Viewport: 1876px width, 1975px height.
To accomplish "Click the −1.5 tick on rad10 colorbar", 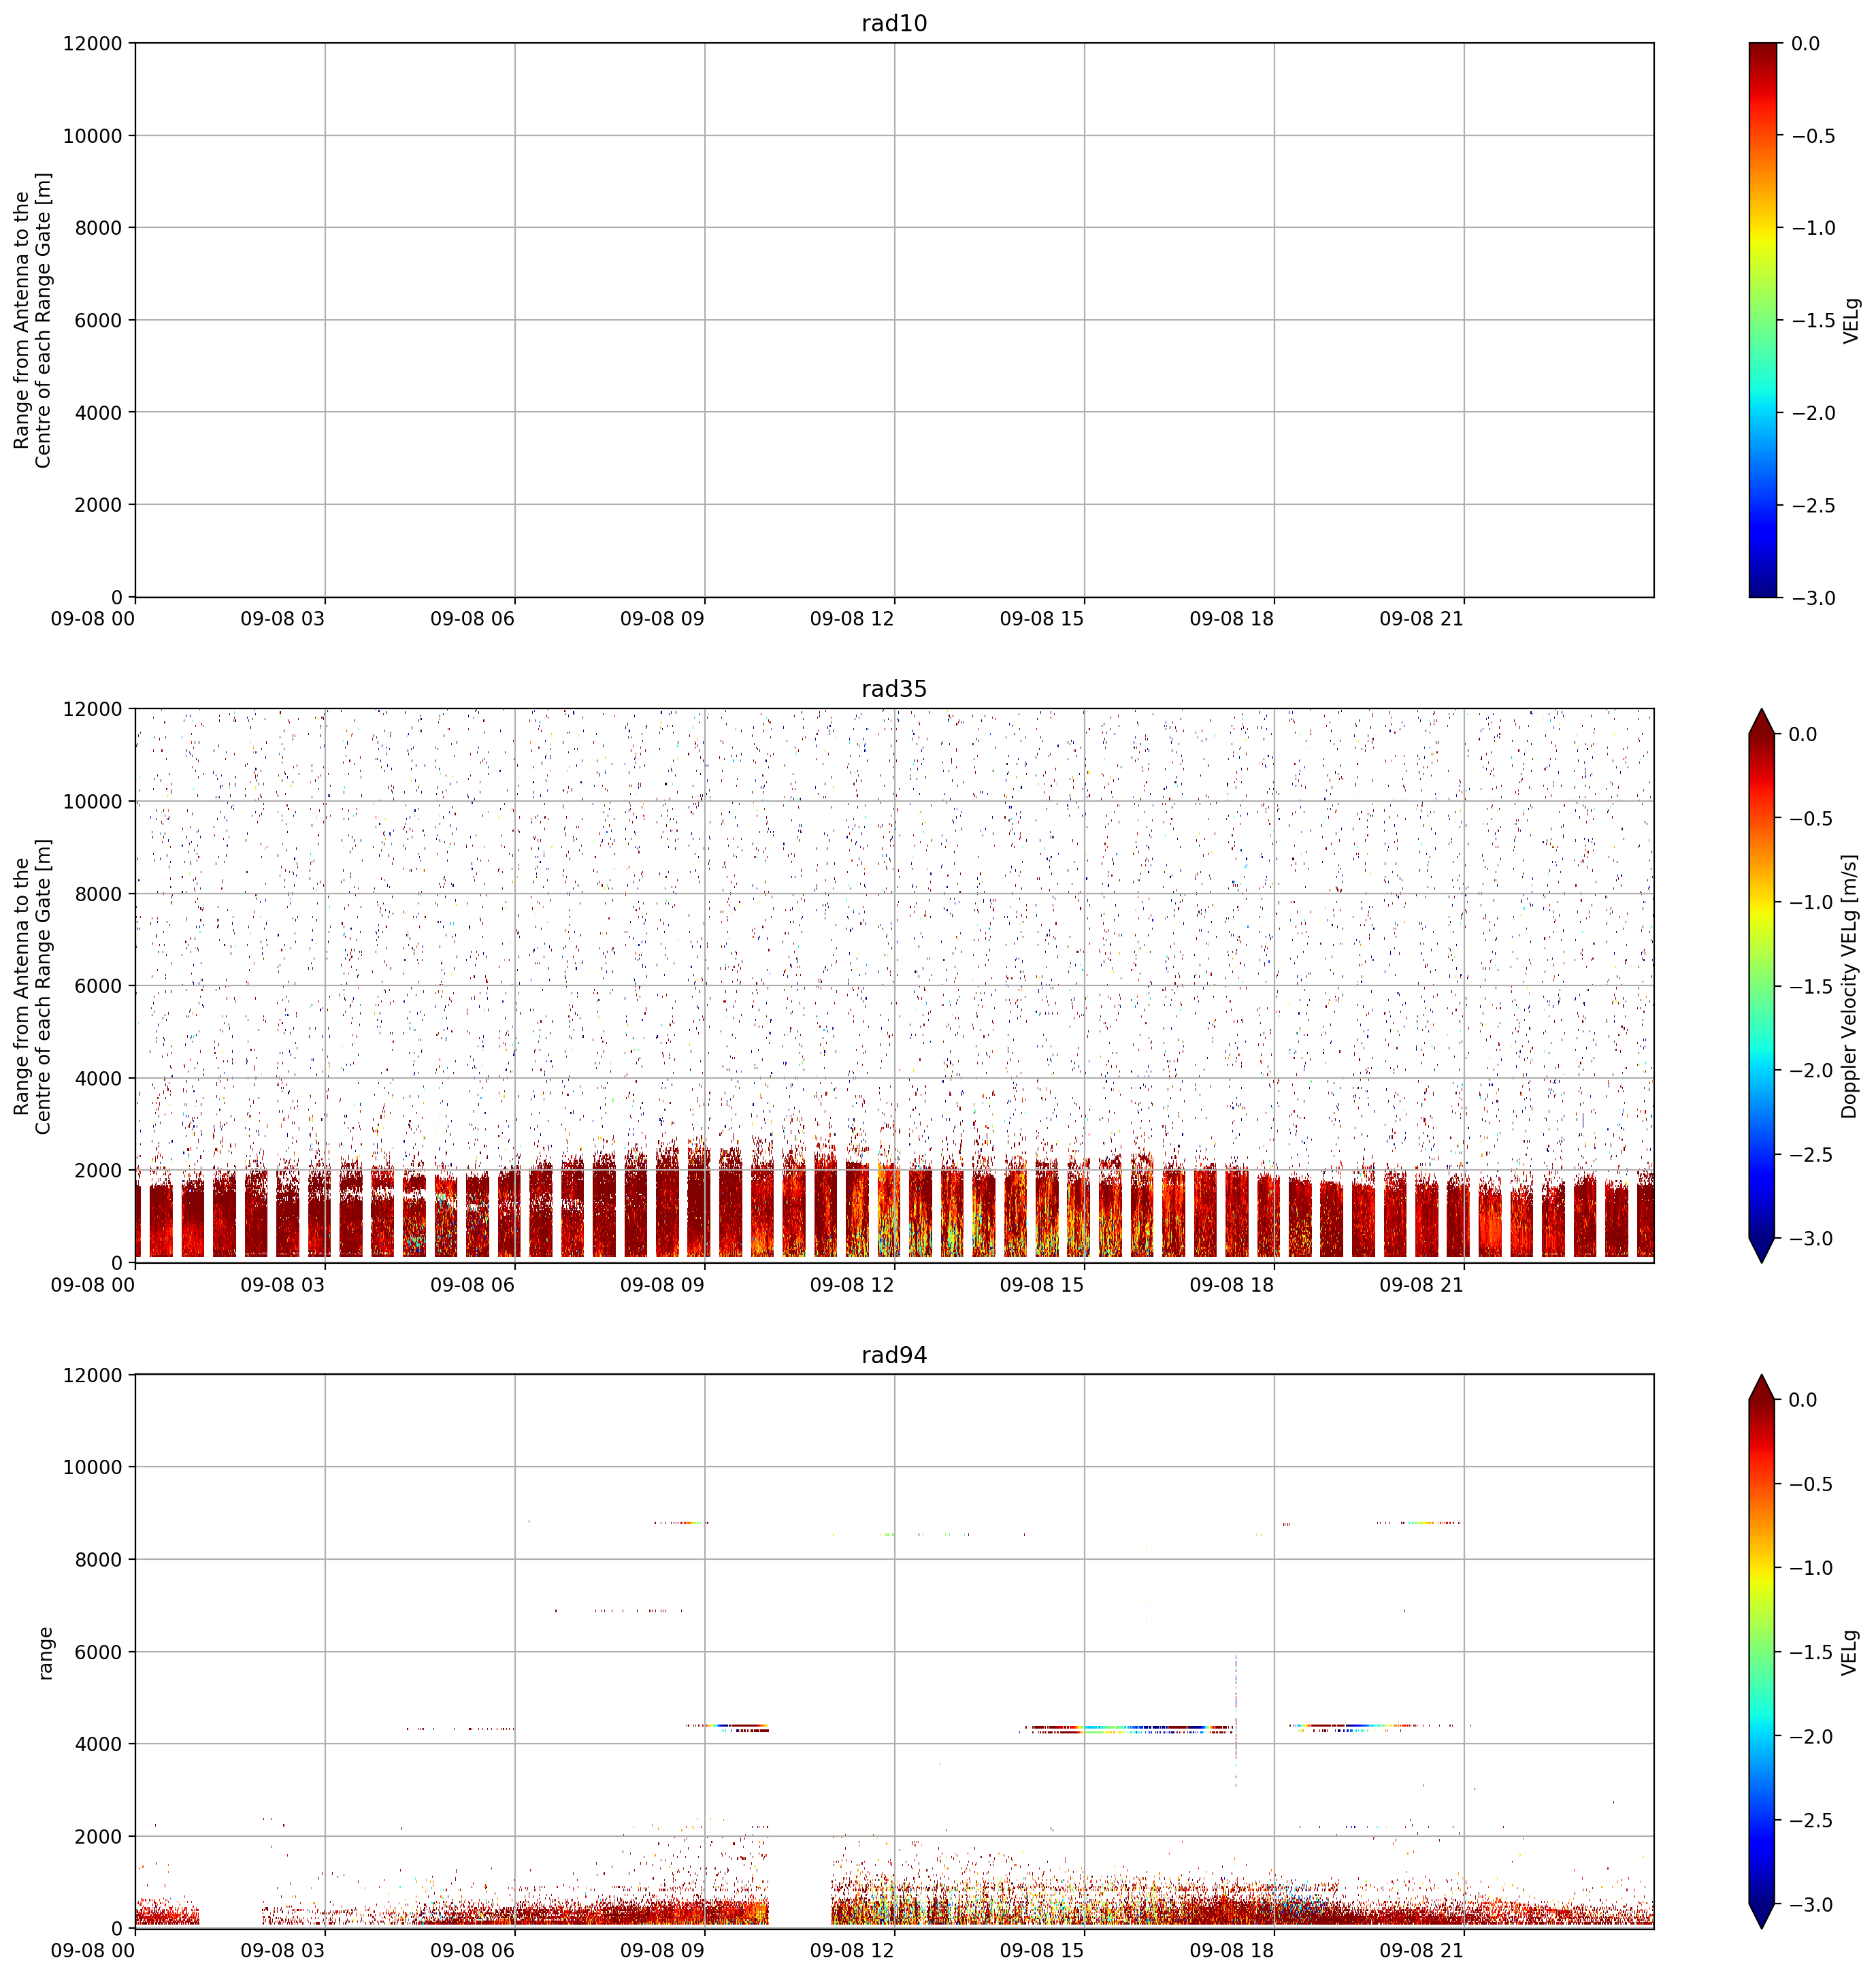I will tap(1813, 320).
